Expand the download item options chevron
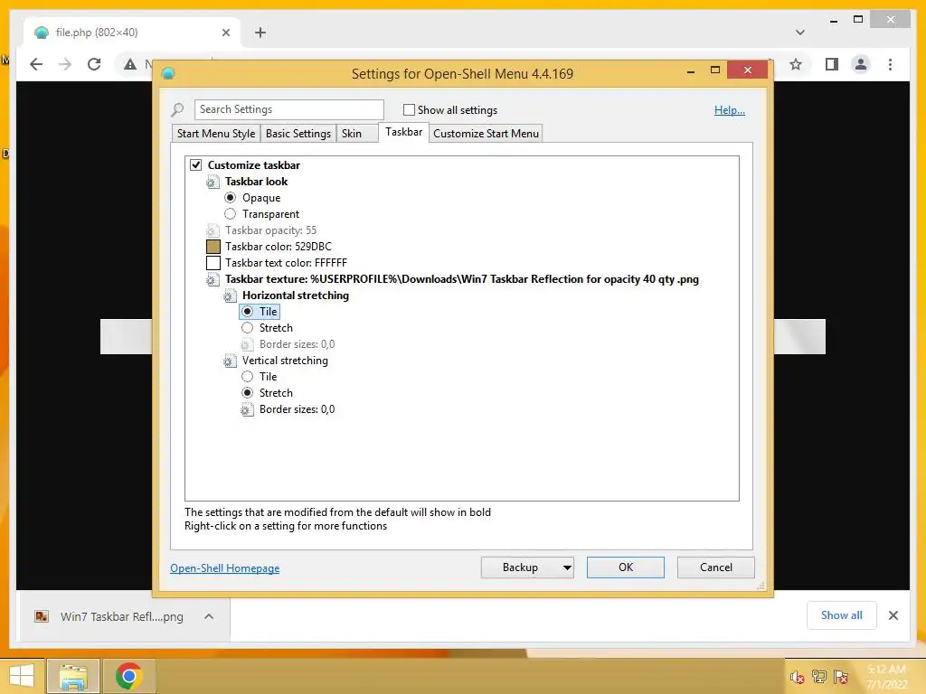 pos(209,616)
